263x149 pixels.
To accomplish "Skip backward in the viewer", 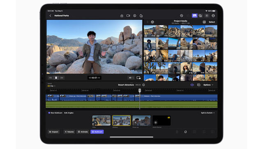I will tap(50, 78).
